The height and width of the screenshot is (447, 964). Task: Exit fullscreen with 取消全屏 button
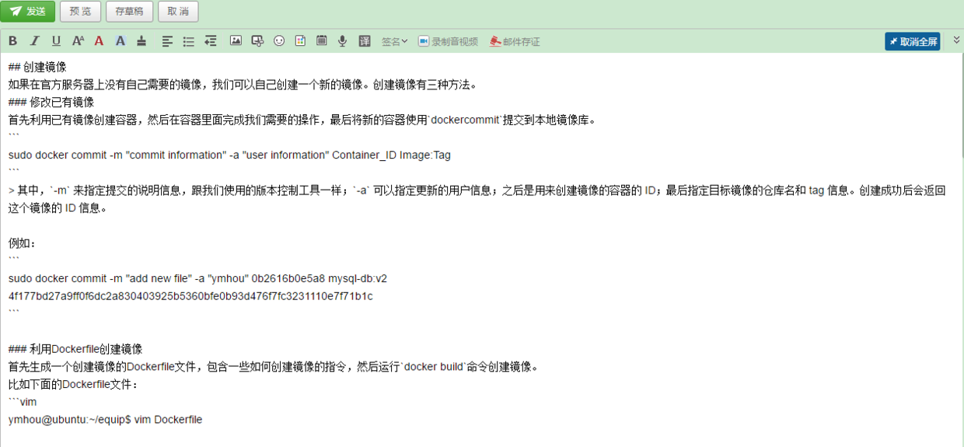pyautogui.click(x=912, y=41)
